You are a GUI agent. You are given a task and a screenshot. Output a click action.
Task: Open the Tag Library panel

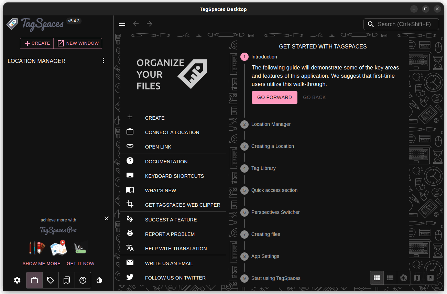coord(50,280)
